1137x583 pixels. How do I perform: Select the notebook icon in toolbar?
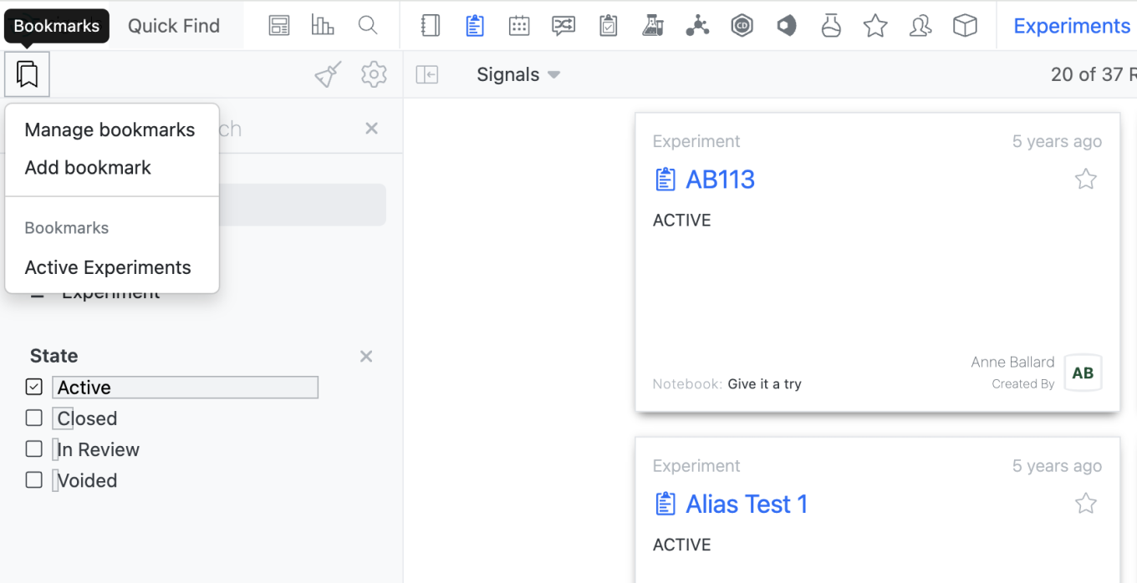click(x=431, y=26)
